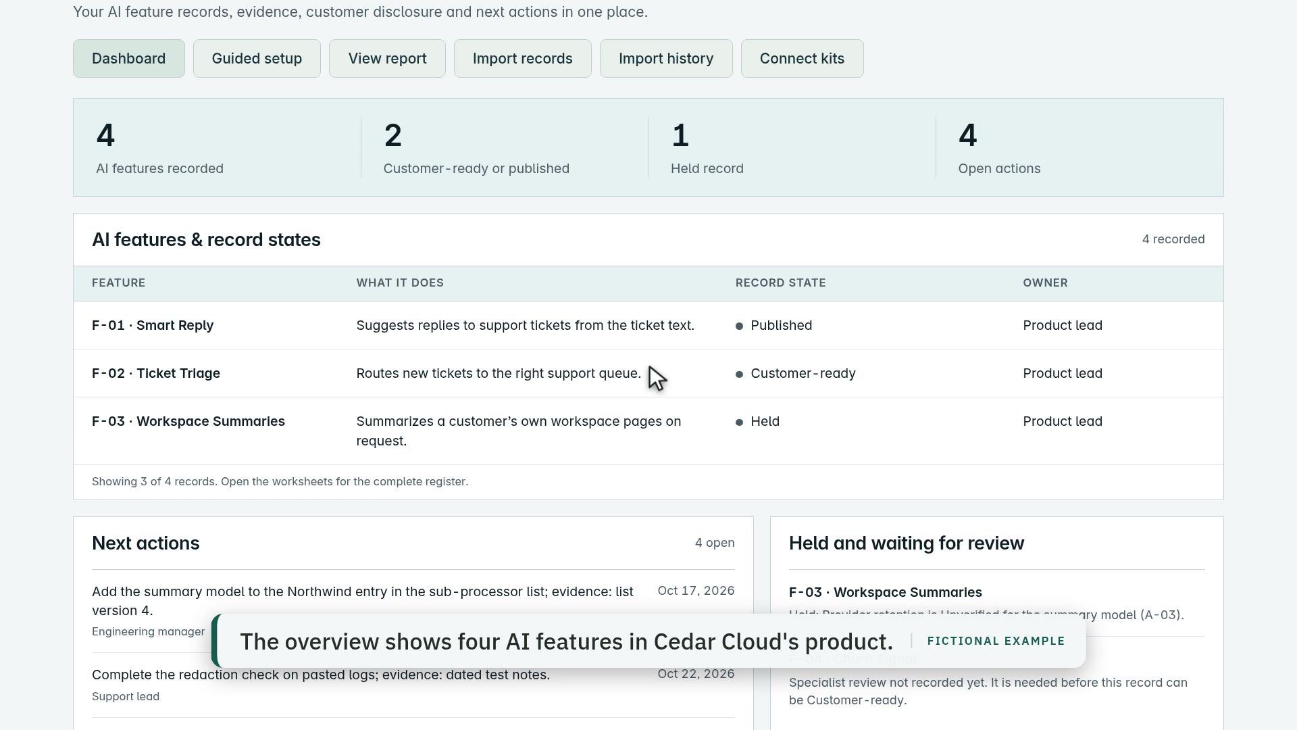
Task: Click the Oct 22, 2026 due date
Action: (x=696, y=674)
